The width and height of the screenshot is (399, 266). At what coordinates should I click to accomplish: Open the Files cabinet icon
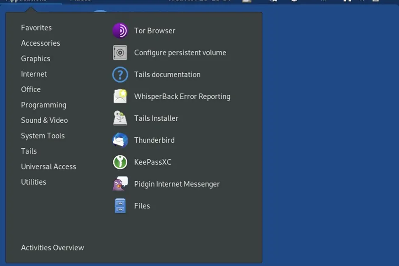pos(120,206)
